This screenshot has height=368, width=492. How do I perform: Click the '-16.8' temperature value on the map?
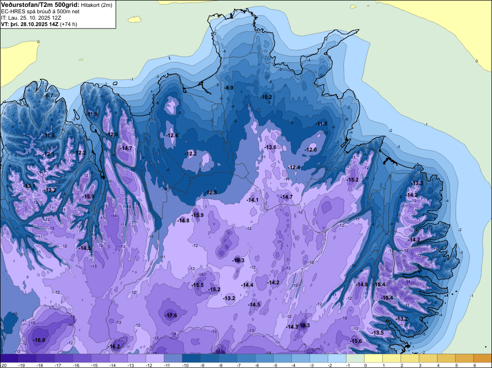[x=39, y=340]
